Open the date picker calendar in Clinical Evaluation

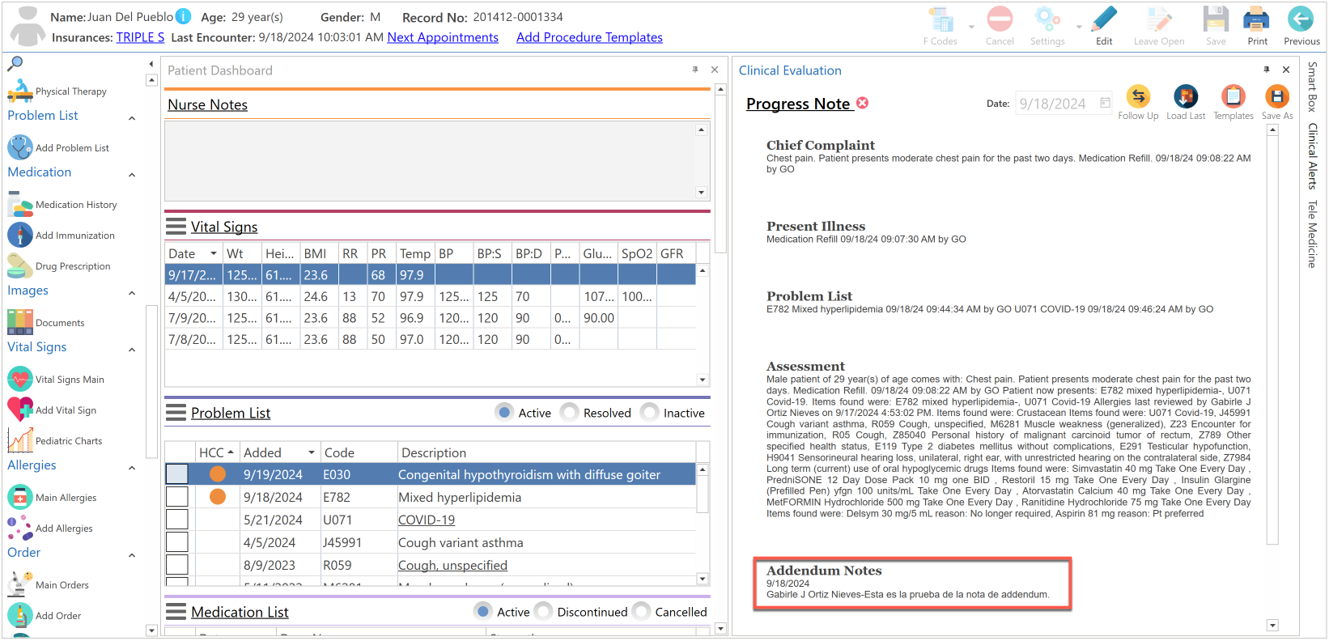coord(1105,103)
